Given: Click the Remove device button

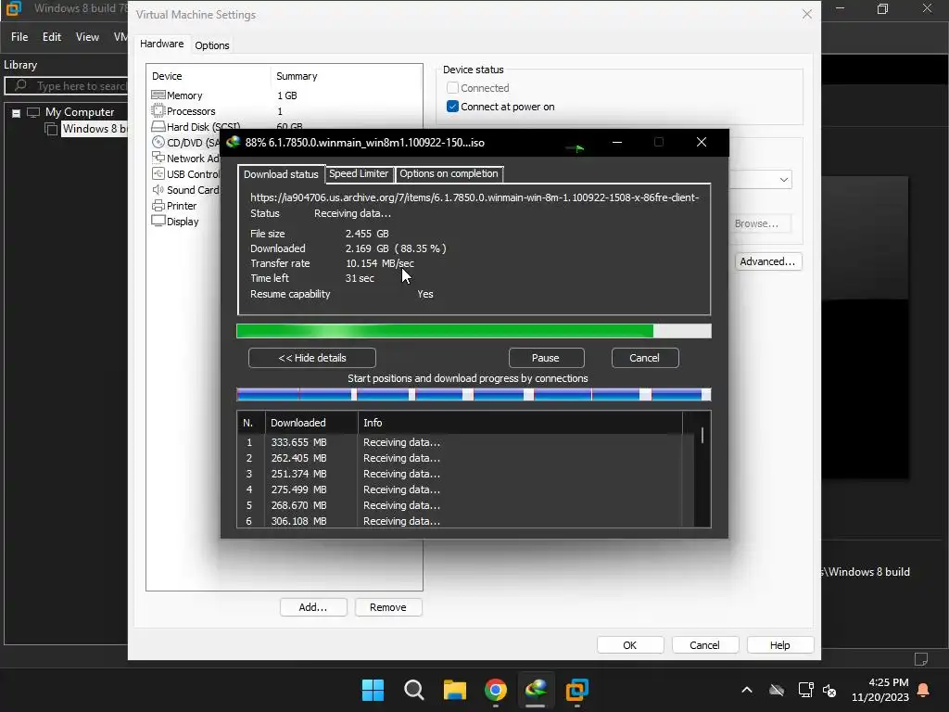Looking at the screenshot, I should pos(388,607).
